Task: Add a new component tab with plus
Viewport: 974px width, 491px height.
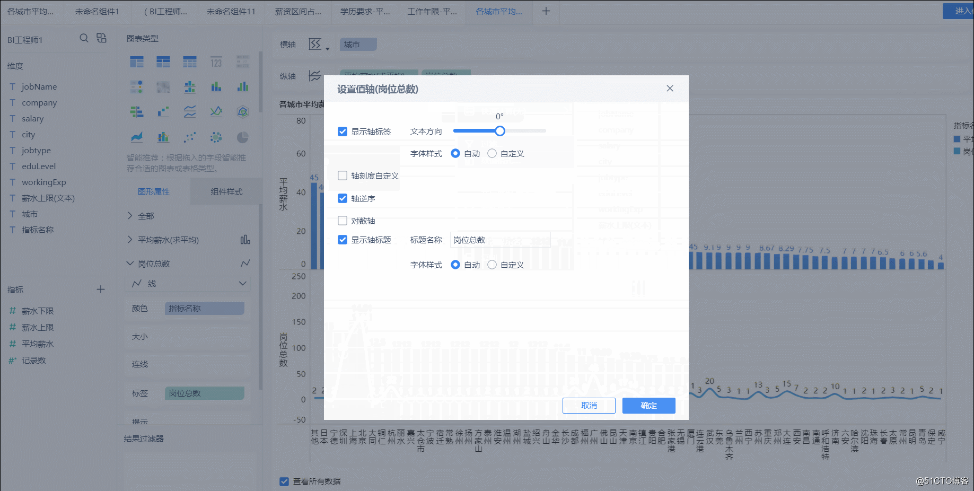Action: 546,11
